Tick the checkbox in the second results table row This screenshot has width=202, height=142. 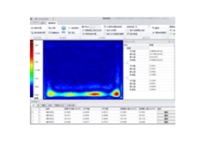click(39, 115)
